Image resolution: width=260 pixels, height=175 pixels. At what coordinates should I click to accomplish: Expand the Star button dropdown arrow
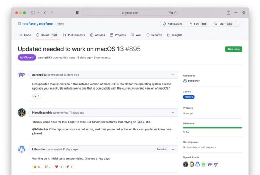click(239, 24)
